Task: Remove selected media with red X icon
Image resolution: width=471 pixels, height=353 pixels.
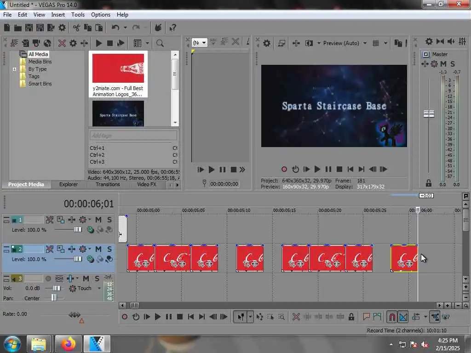Action: (x=62, y=43)
